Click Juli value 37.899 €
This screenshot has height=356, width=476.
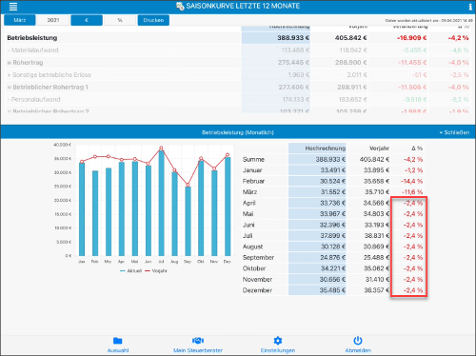332,236
